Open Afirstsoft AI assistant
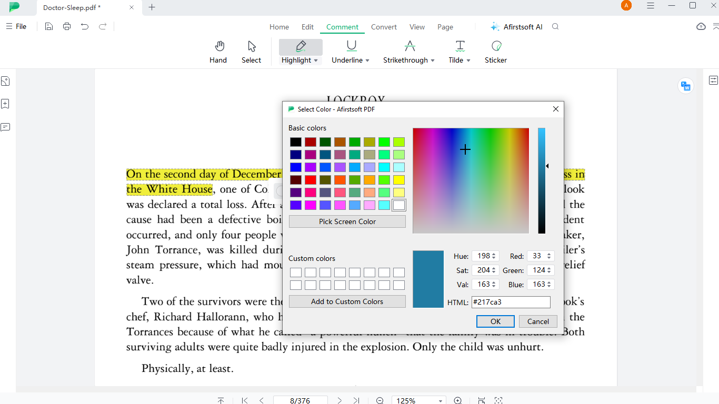 [x=516, y=27]
